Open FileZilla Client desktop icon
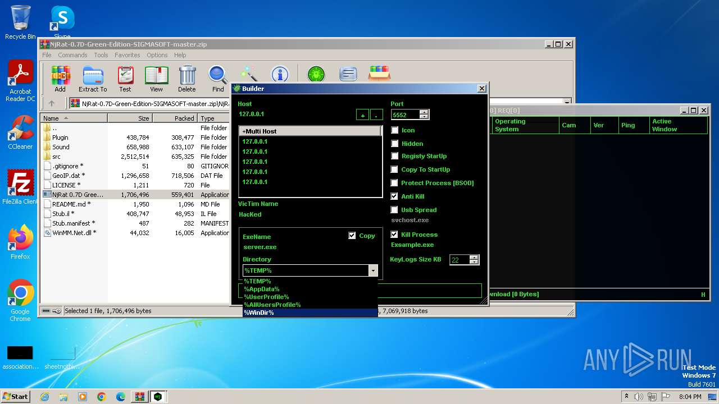 coord(20,187)
